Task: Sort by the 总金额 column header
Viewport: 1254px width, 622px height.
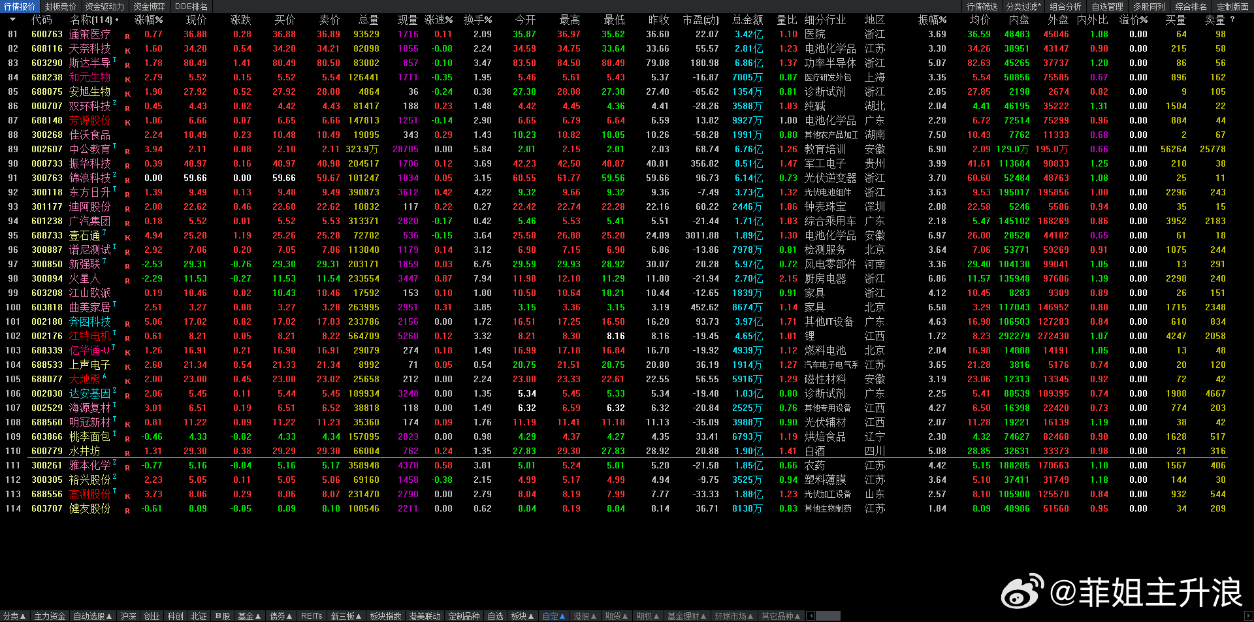Action: pos(748,20)
